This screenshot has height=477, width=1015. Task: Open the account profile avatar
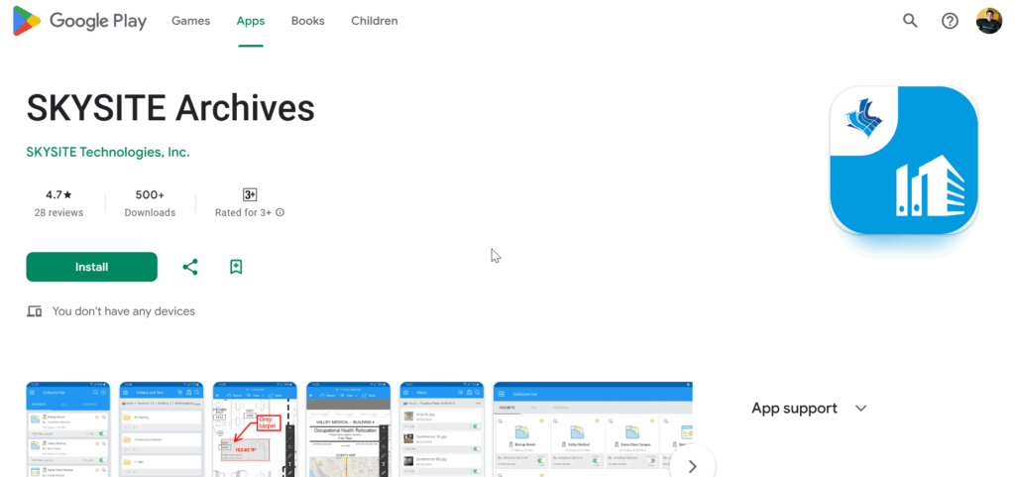tap(989, 21)
